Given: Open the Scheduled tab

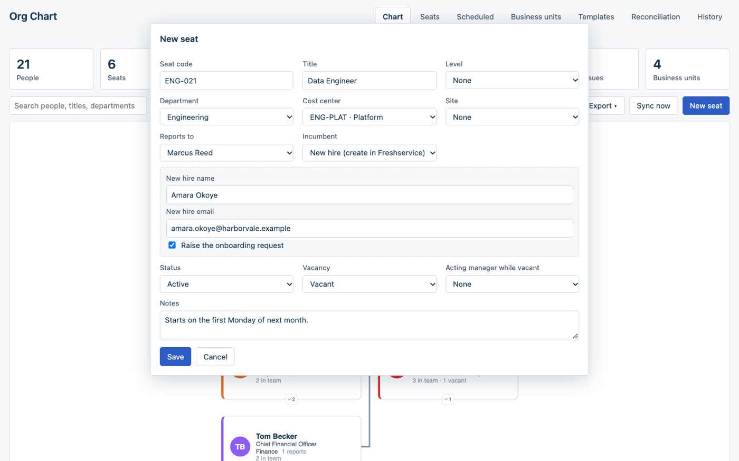Looking at the screenshot, I should pyautogui.click(x=475, y=16).
